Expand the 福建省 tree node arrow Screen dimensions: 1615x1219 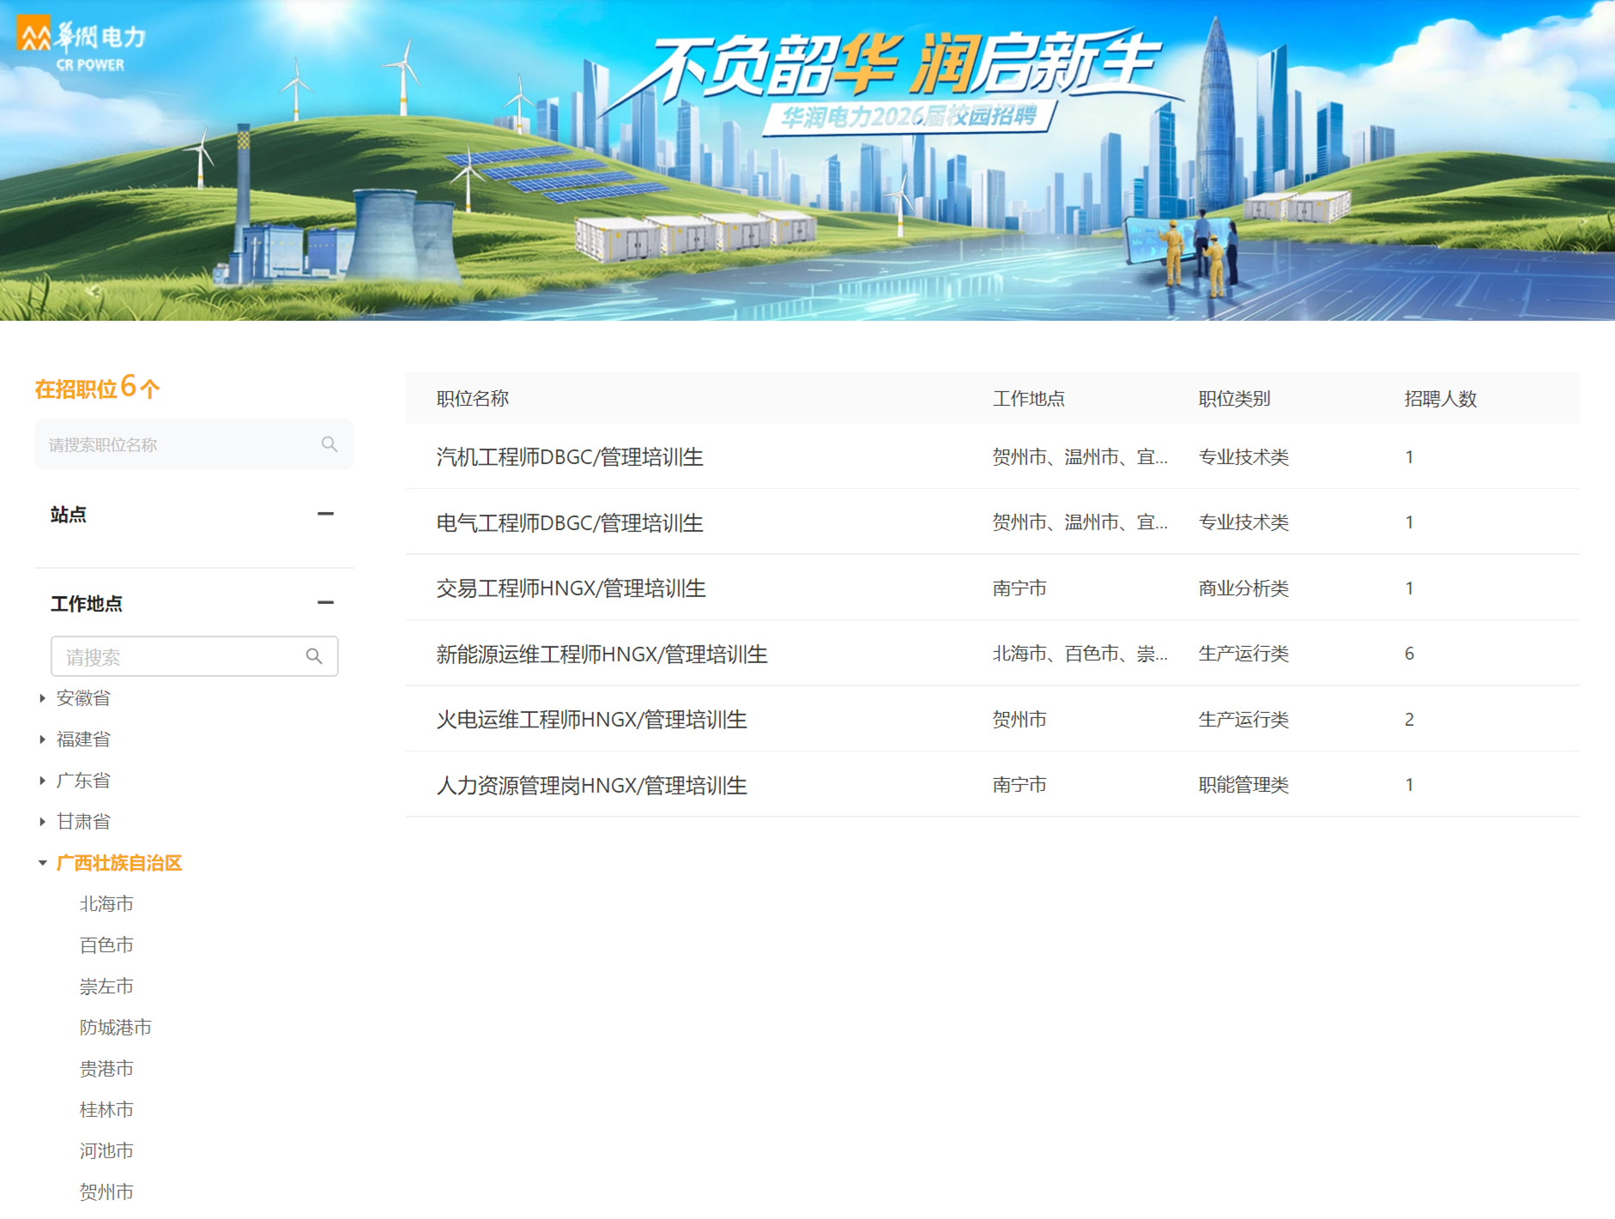(x=42, y=739)
